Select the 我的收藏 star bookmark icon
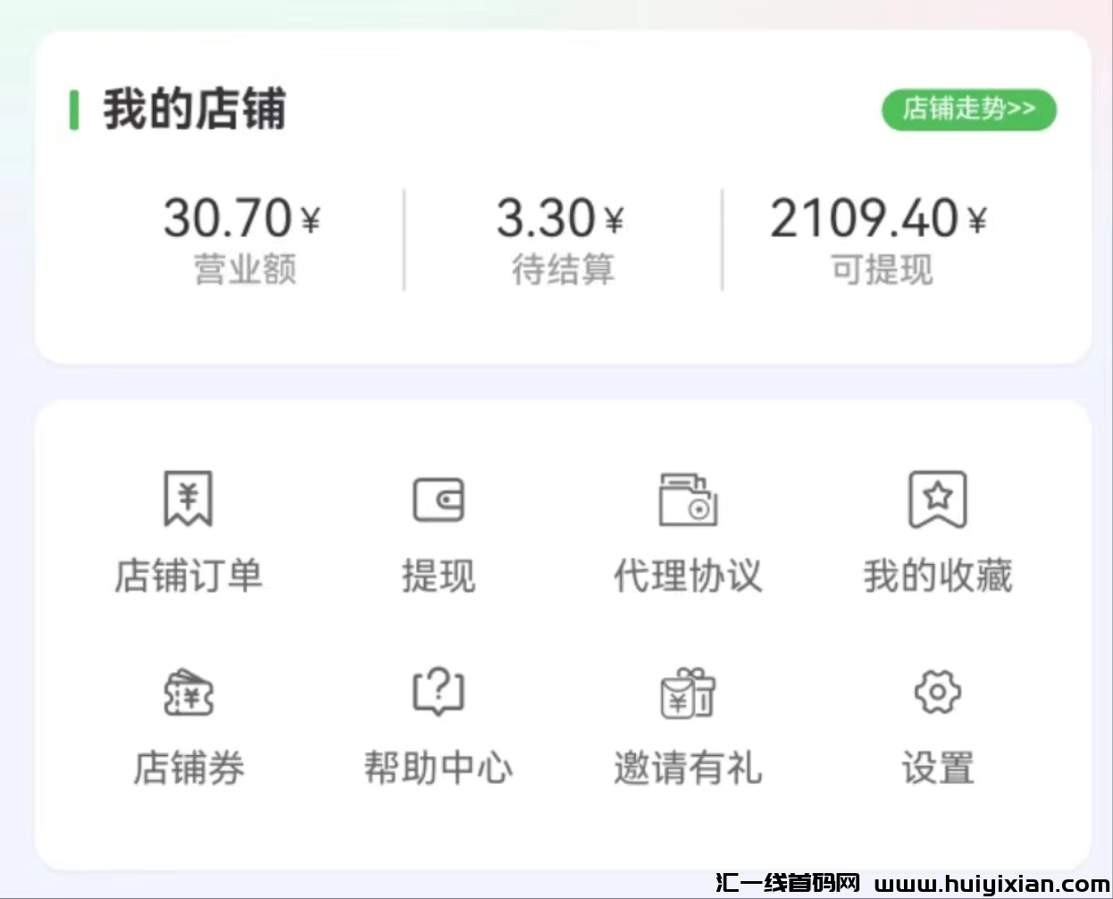The width and height of the screenshot is (1113, 899). [937, 499]
